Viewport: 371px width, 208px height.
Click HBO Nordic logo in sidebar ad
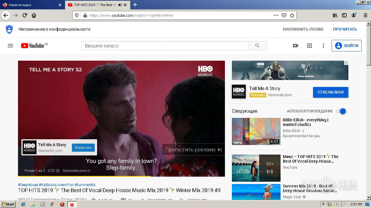(x=239, y=92)
